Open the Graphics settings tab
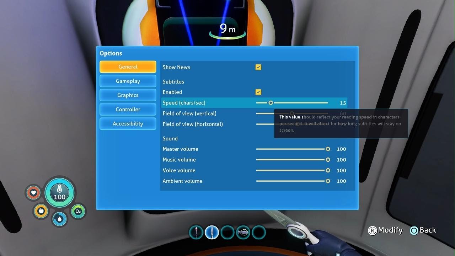This screenshot has width=455, height=256. 128,95
